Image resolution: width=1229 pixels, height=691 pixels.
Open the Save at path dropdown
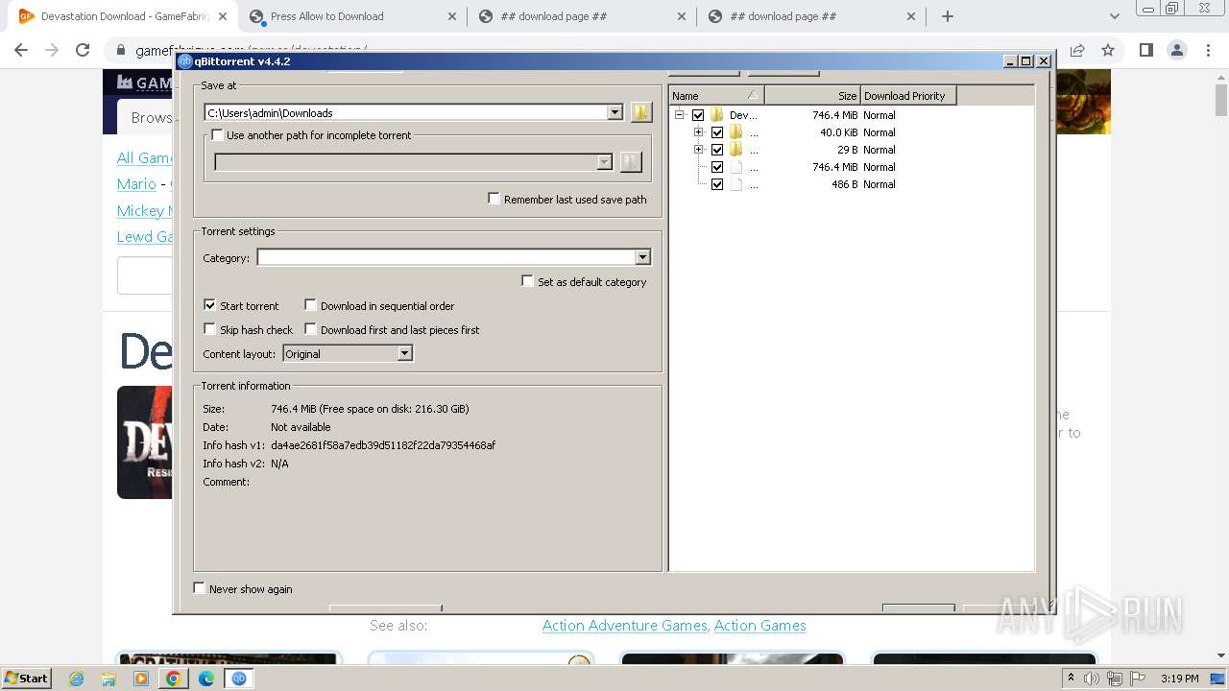pos(615,112)
